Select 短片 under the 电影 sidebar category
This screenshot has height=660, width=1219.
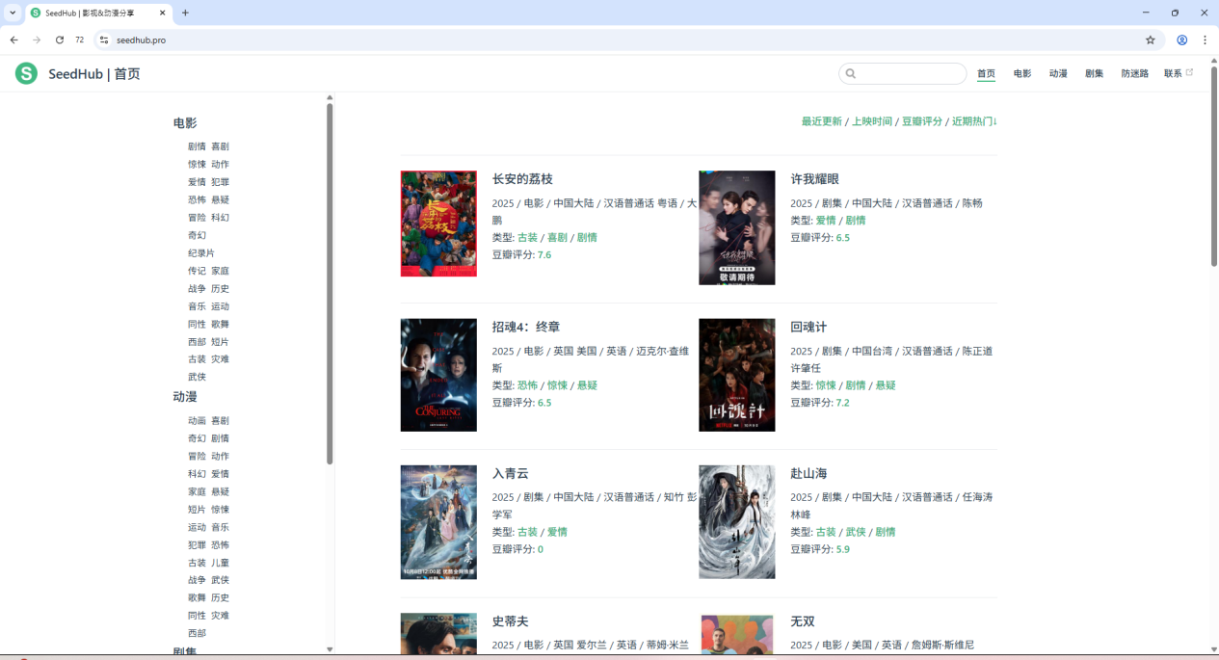[x=220, y=342]
